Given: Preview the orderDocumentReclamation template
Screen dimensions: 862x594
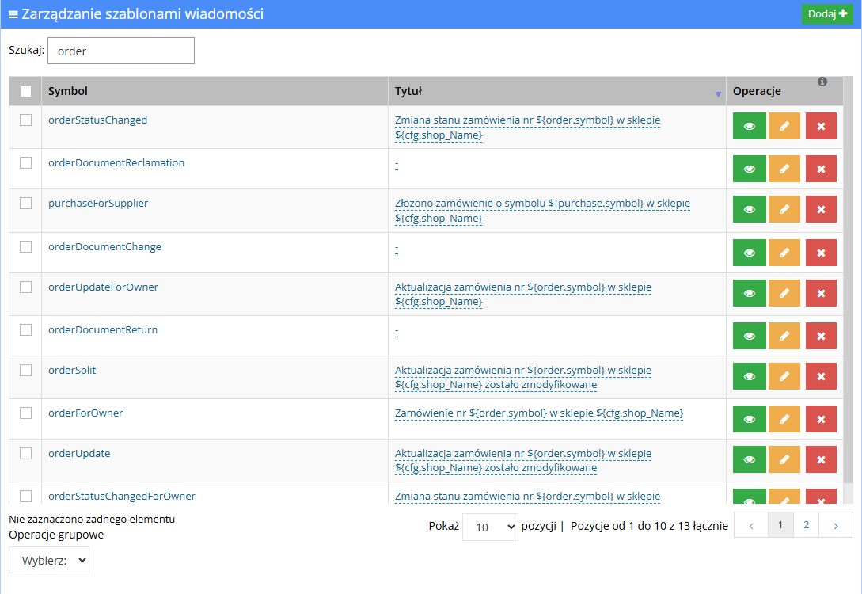Looking at the screenshot, I should pyautogui.click(x=750, y=169).
